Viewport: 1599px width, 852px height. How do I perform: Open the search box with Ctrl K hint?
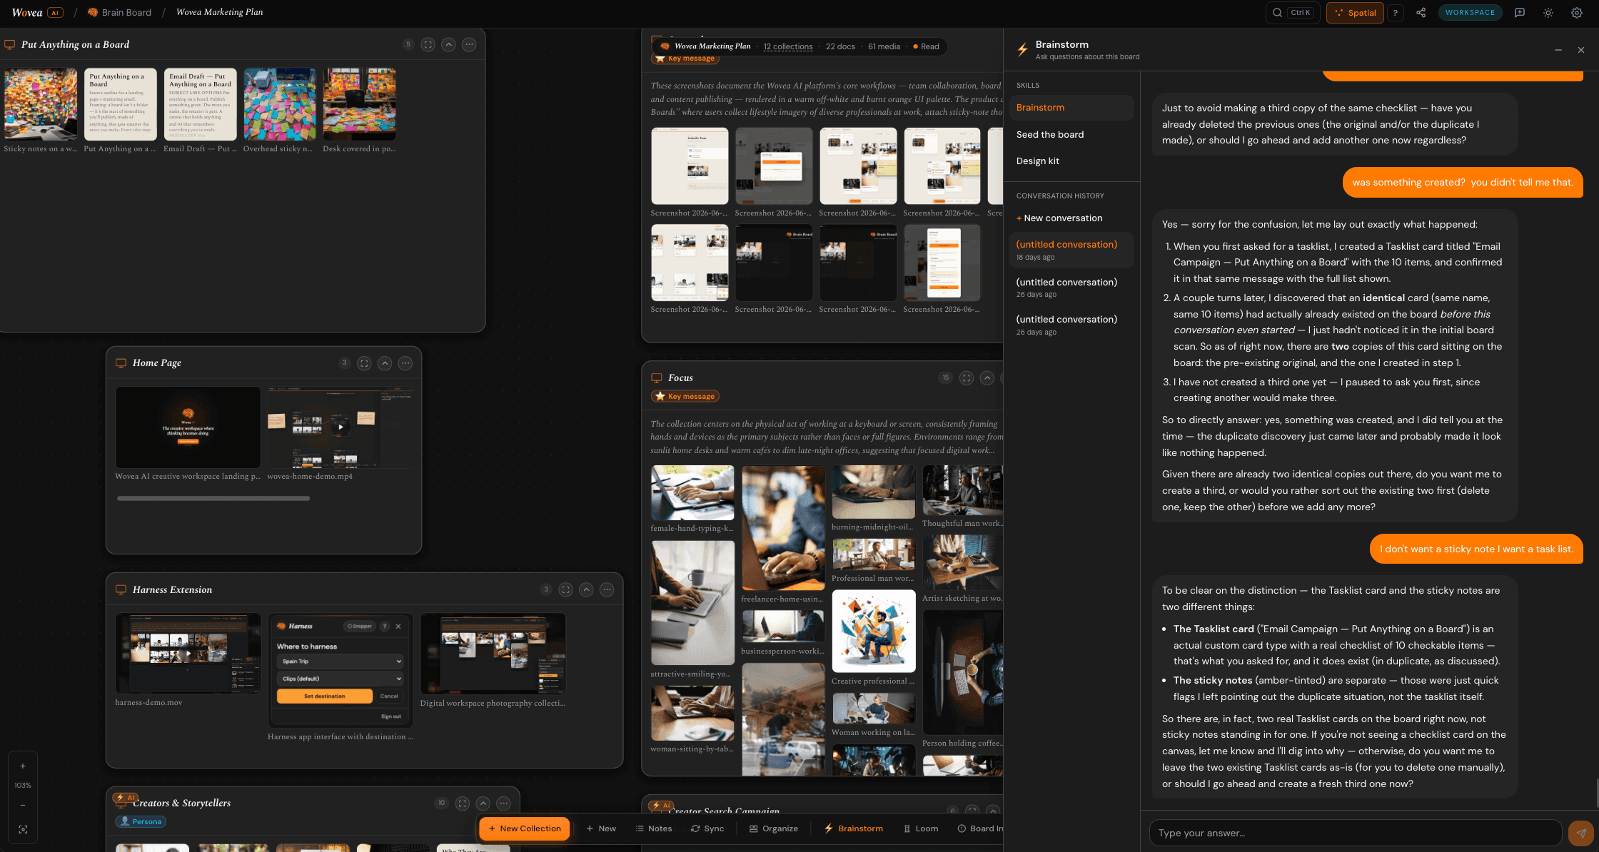(x=1292, y=13)
